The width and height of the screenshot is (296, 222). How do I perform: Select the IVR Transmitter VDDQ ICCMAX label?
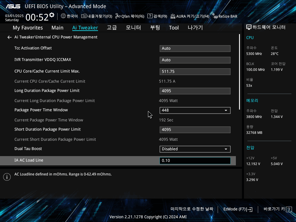point(43,60)
